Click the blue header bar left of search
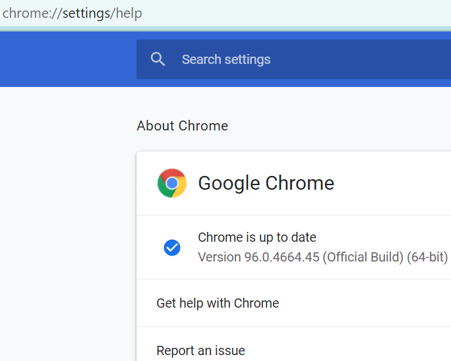The image size is (451, 361). click(66, 59)
